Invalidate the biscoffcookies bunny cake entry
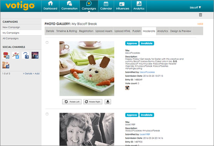The image size is (214, 146). [147, 43]
